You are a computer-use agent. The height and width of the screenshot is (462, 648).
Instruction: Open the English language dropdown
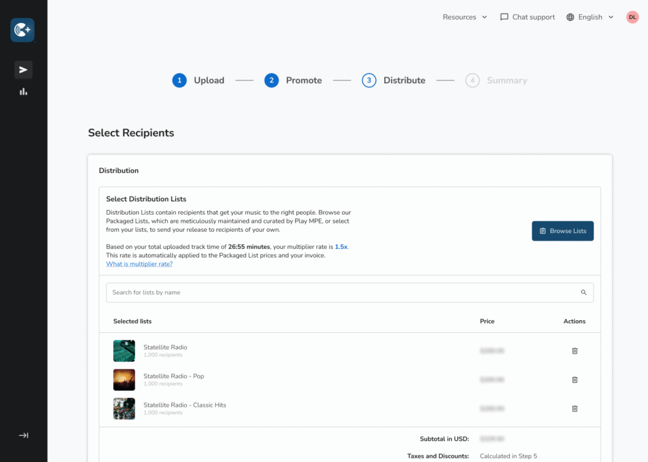[x=590, y=17]
